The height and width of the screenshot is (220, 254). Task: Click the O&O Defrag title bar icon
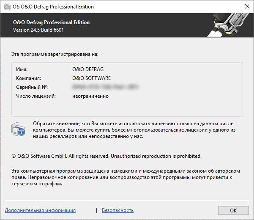tap(7, 7)
